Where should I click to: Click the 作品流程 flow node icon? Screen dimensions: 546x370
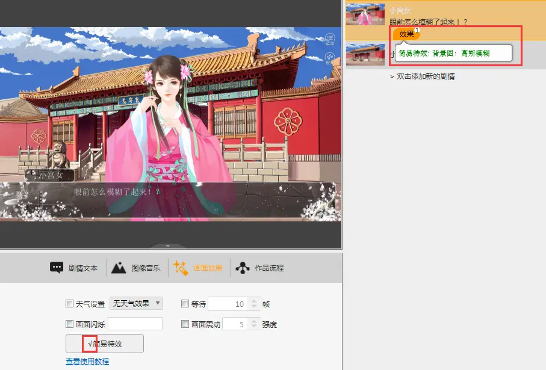click(243, 268)
